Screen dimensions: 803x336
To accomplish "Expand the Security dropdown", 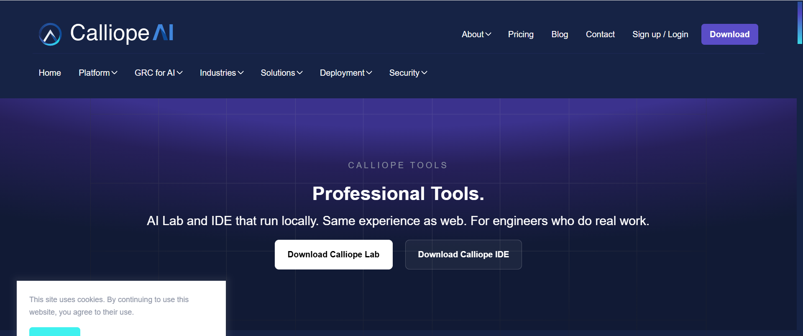I will point(408,73).
